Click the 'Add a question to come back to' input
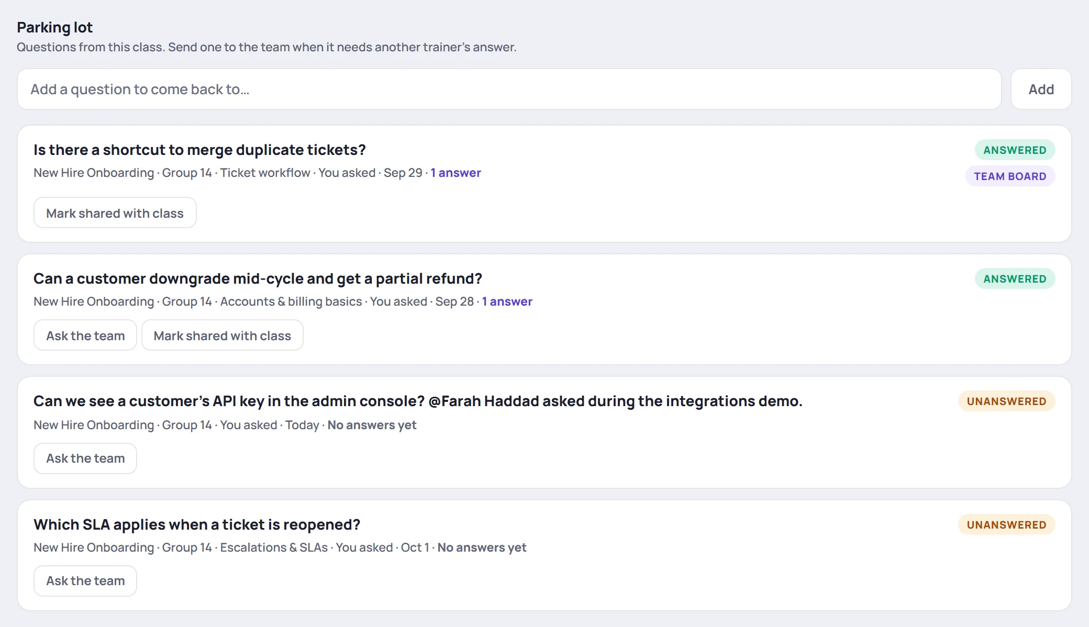 click(x=509, y=89)
